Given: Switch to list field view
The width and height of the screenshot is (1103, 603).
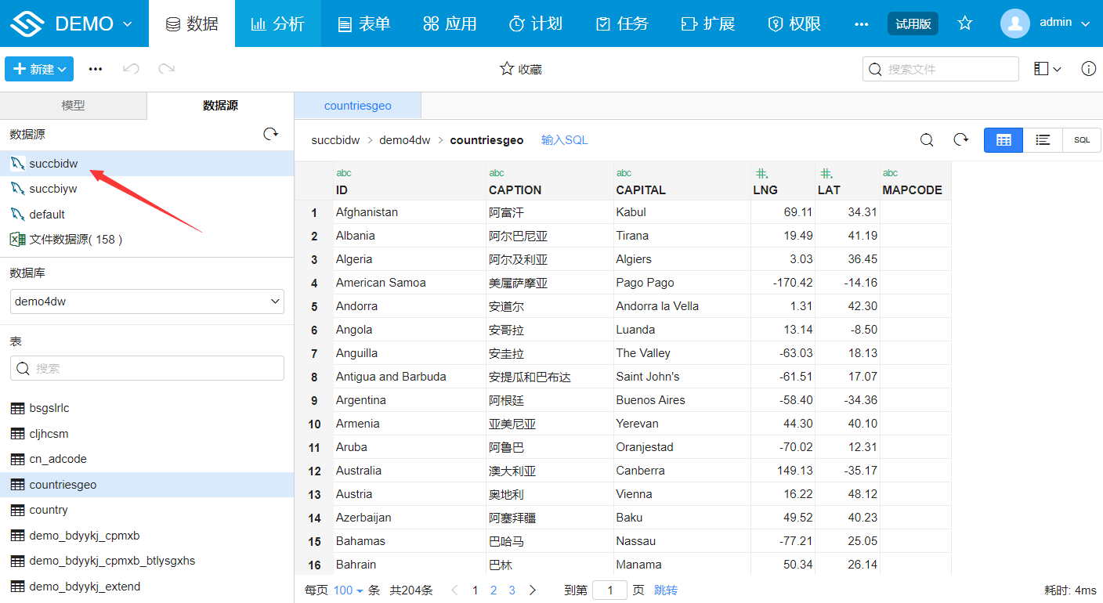Looking at the screenshot, I should 1043,140.
